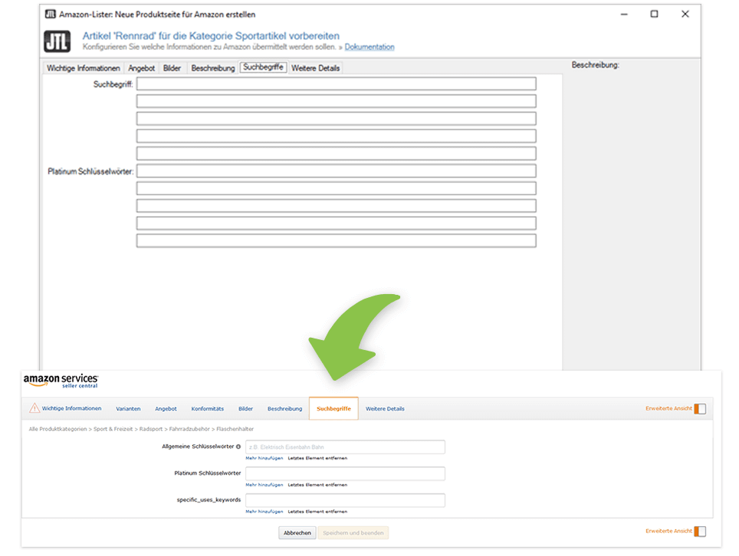This screenshot has height=556, width=739.
Task: Switch to the Angebot tab in the JTL window
Action: 141,67
